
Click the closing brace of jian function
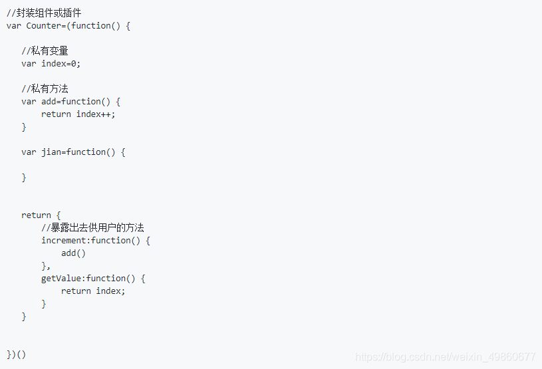pyautogui.click(x=24, y=178)
